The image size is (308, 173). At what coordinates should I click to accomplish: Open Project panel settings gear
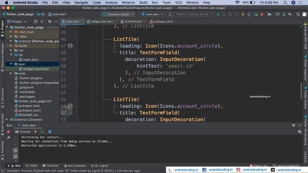[50, 22]
